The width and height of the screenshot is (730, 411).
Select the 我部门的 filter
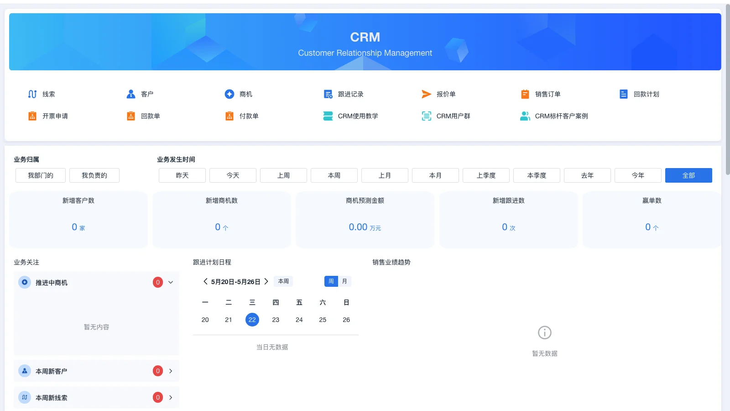click(x=40, y=175)
